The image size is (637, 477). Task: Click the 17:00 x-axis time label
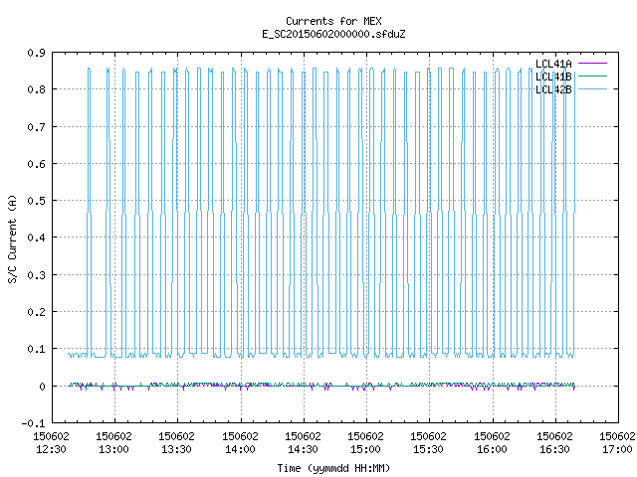click(x=617, y=449)
